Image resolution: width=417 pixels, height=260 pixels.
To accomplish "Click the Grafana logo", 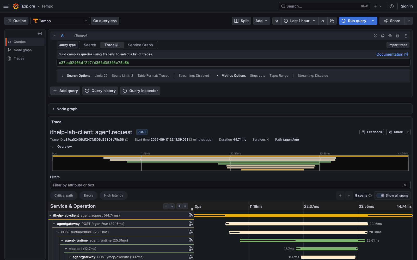I will tap(16, 6).
